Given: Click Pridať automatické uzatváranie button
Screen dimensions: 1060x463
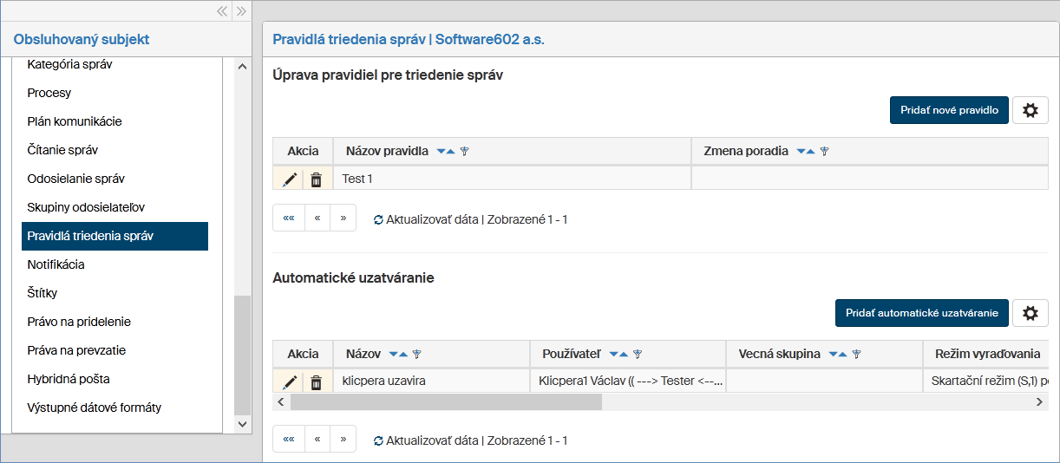Looking at the screenshot, I should pos(921,313).
